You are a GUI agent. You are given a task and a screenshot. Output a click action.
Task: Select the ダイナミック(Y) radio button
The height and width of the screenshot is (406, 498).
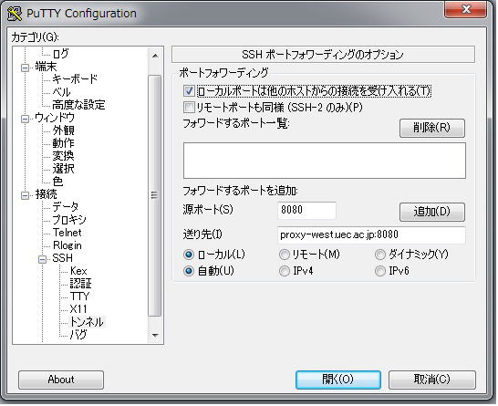(380, 255)
